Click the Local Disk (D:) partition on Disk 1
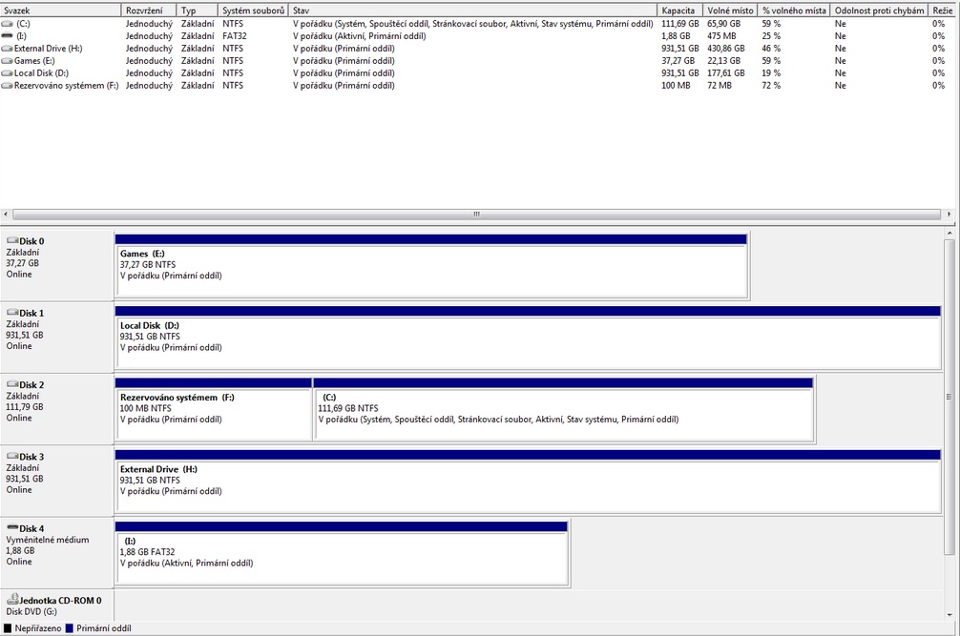The width and height of the screenshot is (960, 636). 527,342
